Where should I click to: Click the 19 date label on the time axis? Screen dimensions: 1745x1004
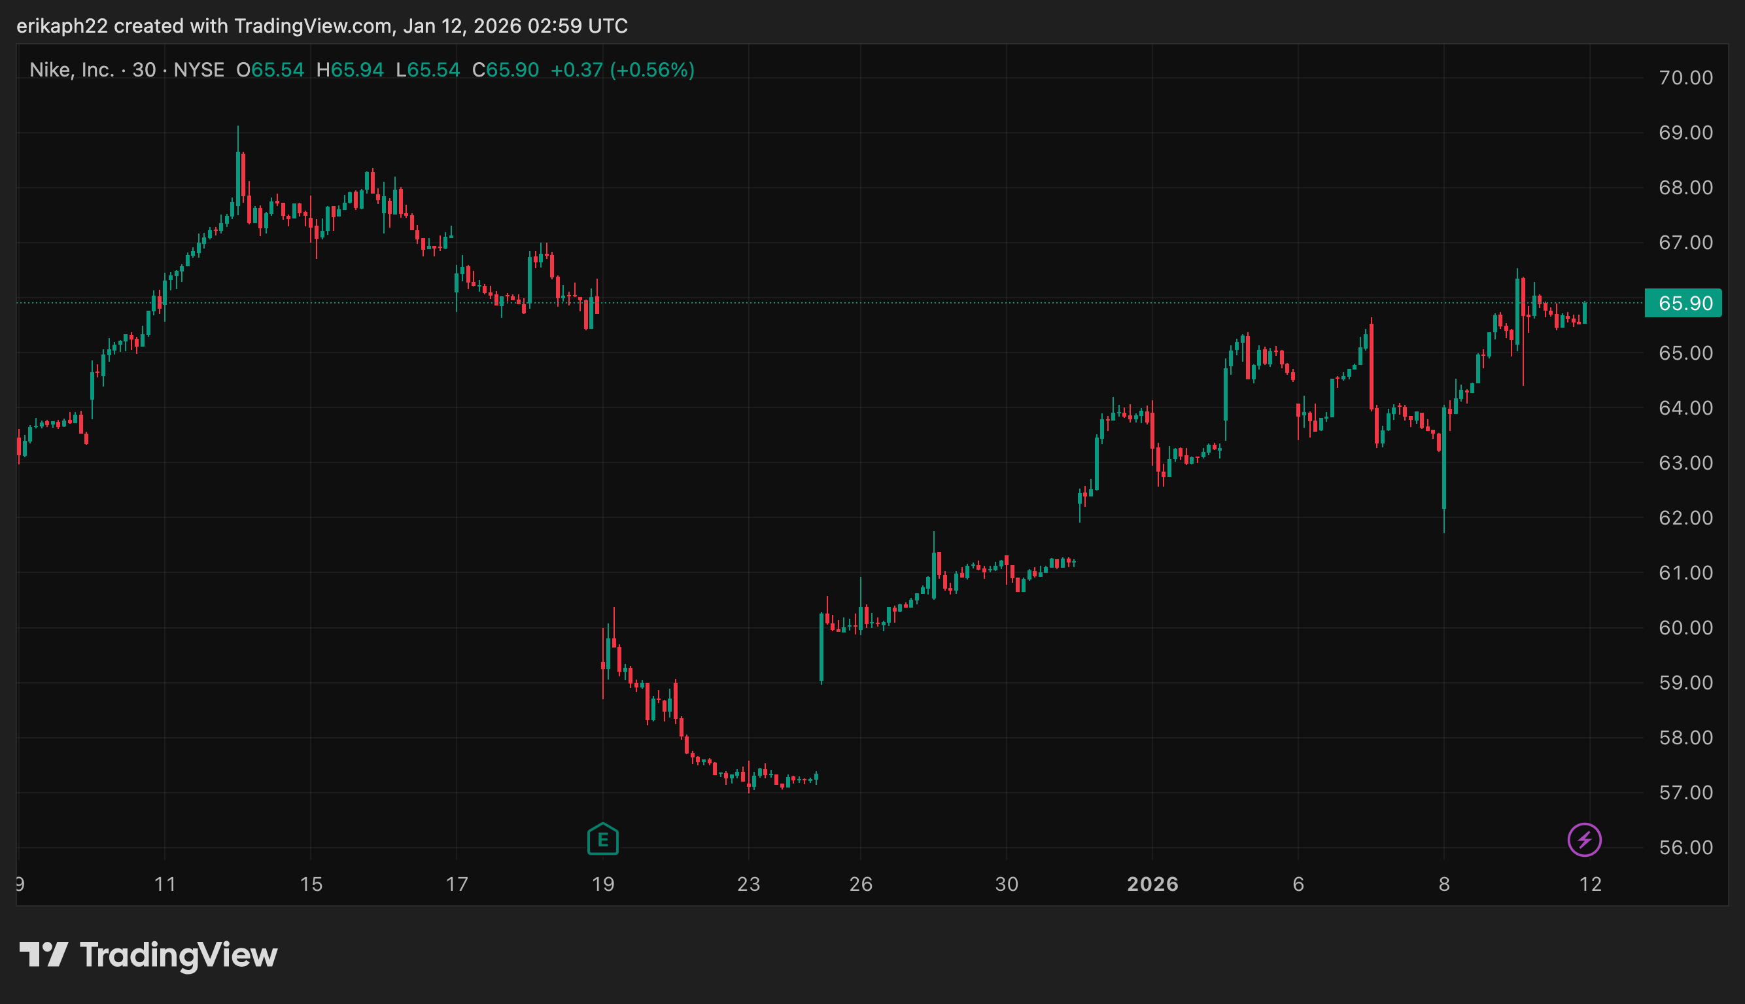(602, 884)
